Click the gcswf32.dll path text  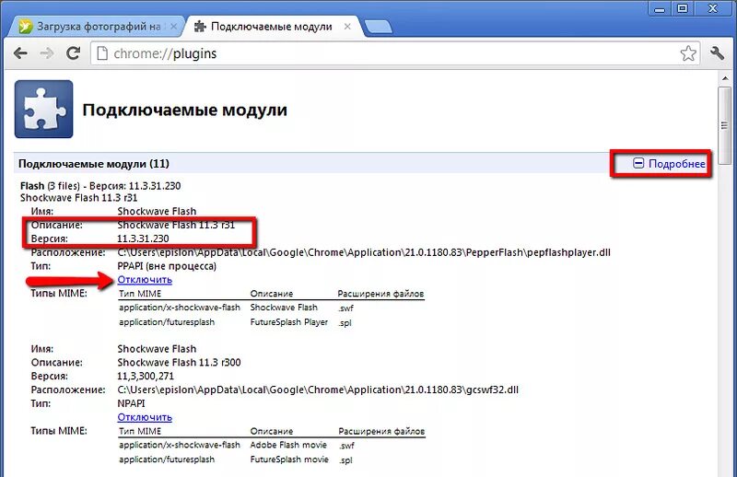click(318, 390)
